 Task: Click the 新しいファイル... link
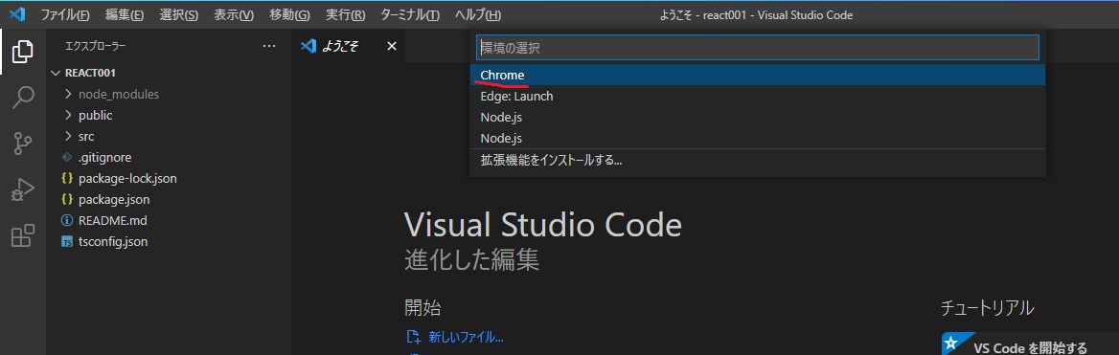pos(466,337)
